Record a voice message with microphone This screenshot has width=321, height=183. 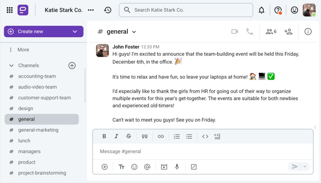[177, 167]
